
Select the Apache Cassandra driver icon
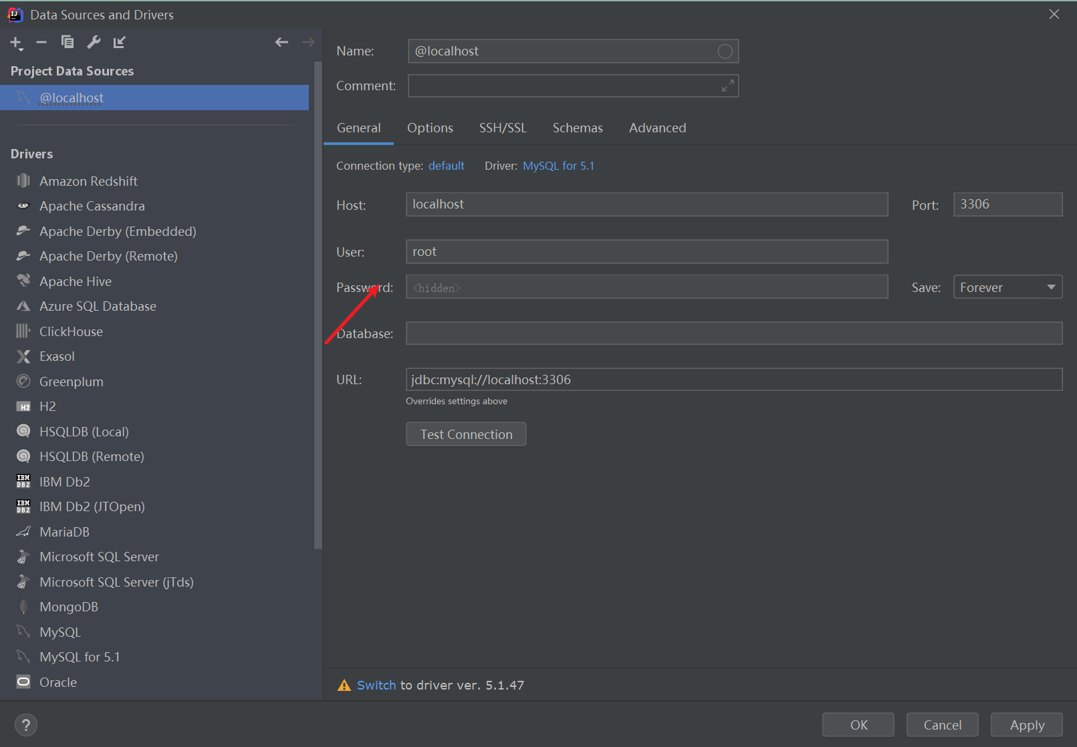[23, 206]
